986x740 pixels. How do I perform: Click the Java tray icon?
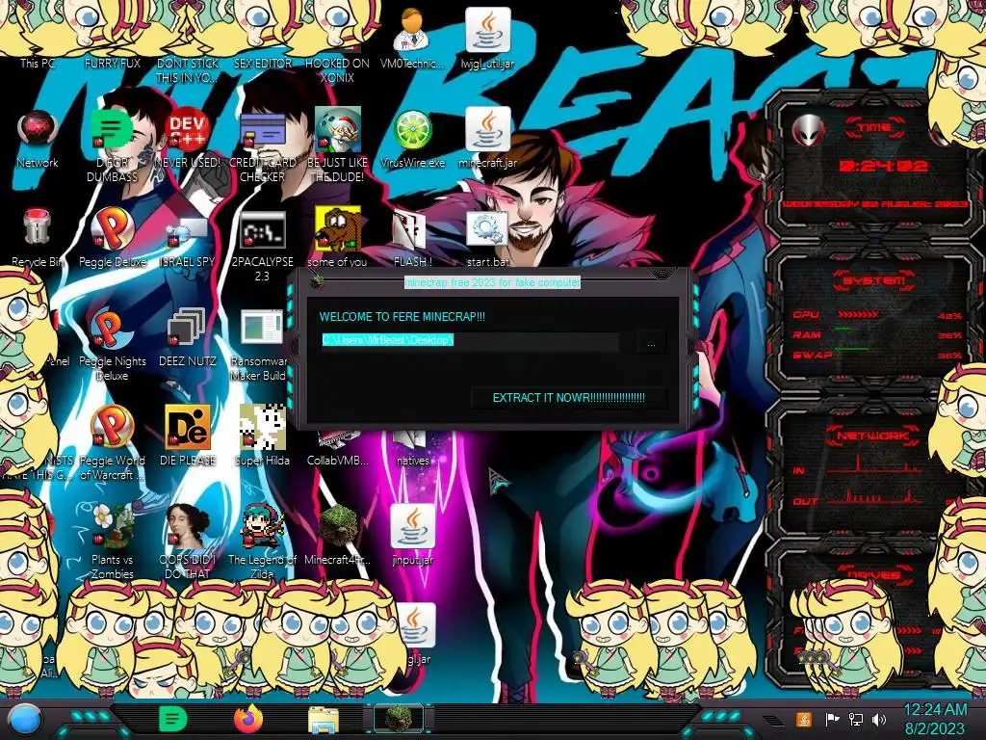804,719
